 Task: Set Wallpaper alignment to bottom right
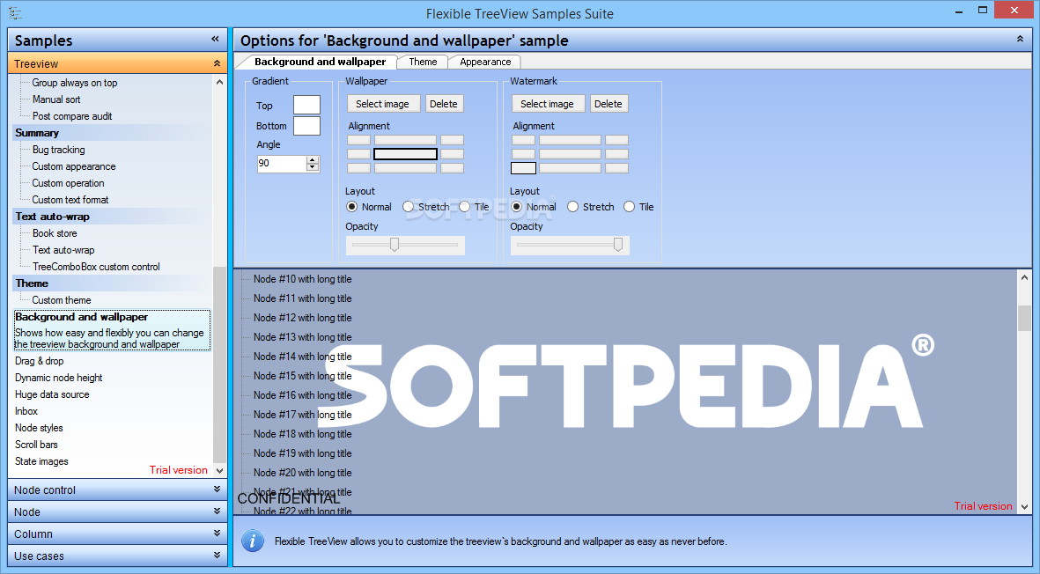coord(453,168)
